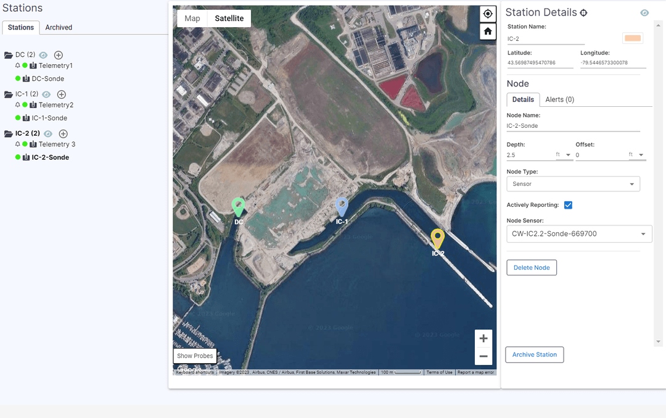Screen dimensions: 666x418
Task: Switch to the Archived tab
Action: tap(58, 27)
